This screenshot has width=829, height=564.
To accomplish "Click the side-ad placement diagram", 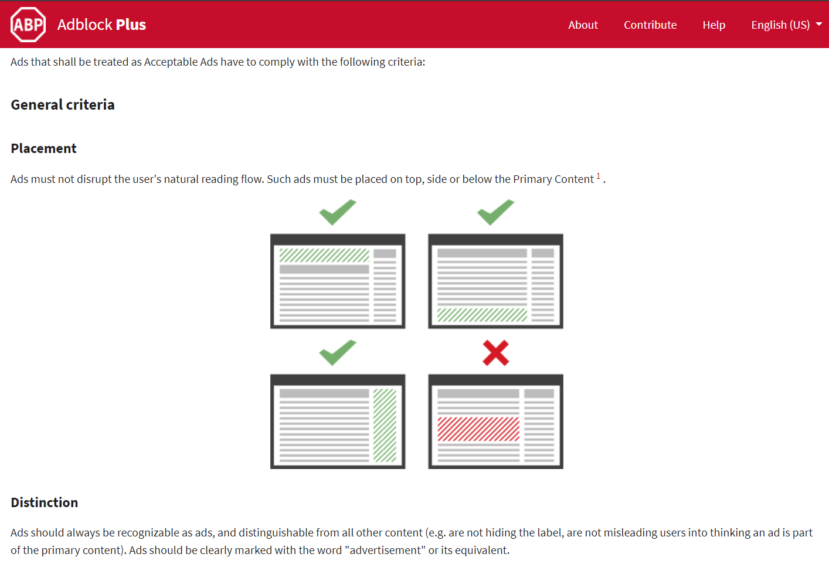I will [338, 422].
